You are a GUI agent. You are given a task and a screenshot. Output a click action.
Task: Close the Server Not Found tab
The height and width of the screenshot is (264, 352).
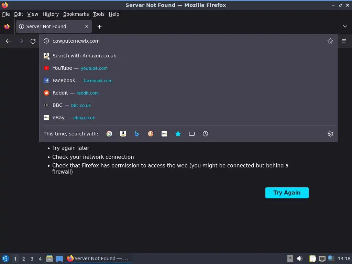[87, 26]
